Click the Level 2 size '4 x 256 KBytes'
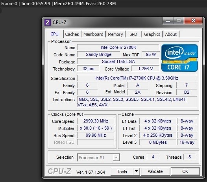This screenshot has width=207, height=182. point(158,135)
